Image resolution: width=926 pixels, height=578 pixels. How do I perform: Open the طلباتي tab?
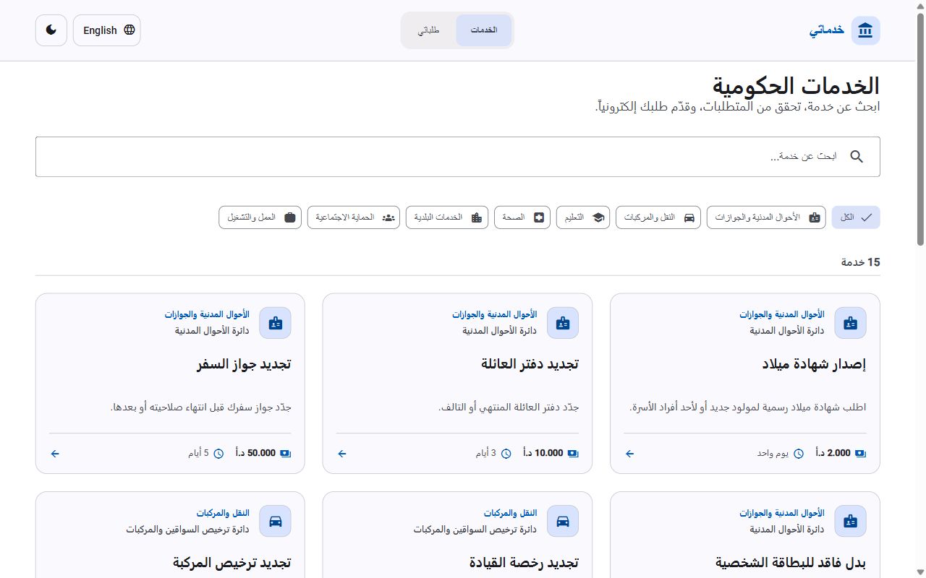[x=429, y=30]
